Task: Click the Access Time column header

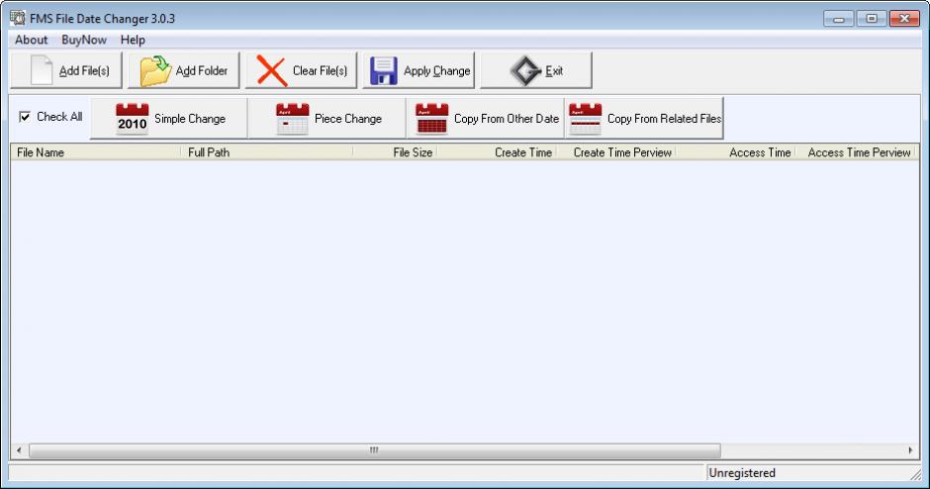Action: [735, 152]
